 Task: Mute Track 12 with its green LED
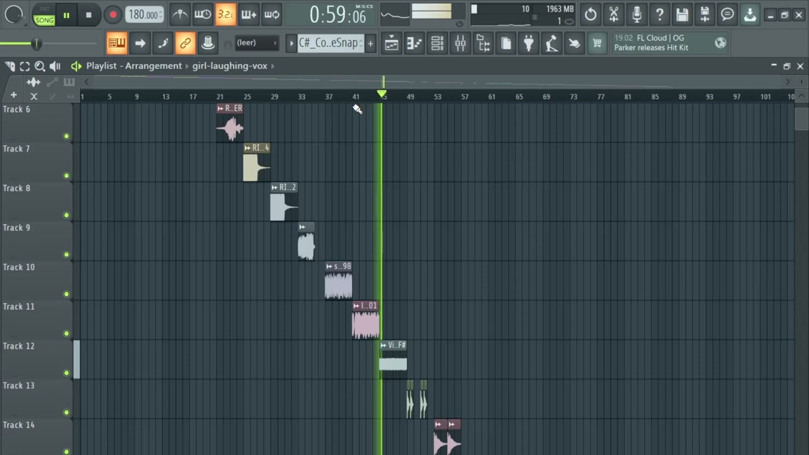click(x=66, y=373)
